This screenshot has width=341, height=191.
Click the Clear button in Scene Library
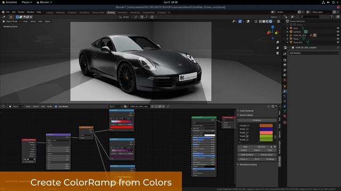coord(270,150)
